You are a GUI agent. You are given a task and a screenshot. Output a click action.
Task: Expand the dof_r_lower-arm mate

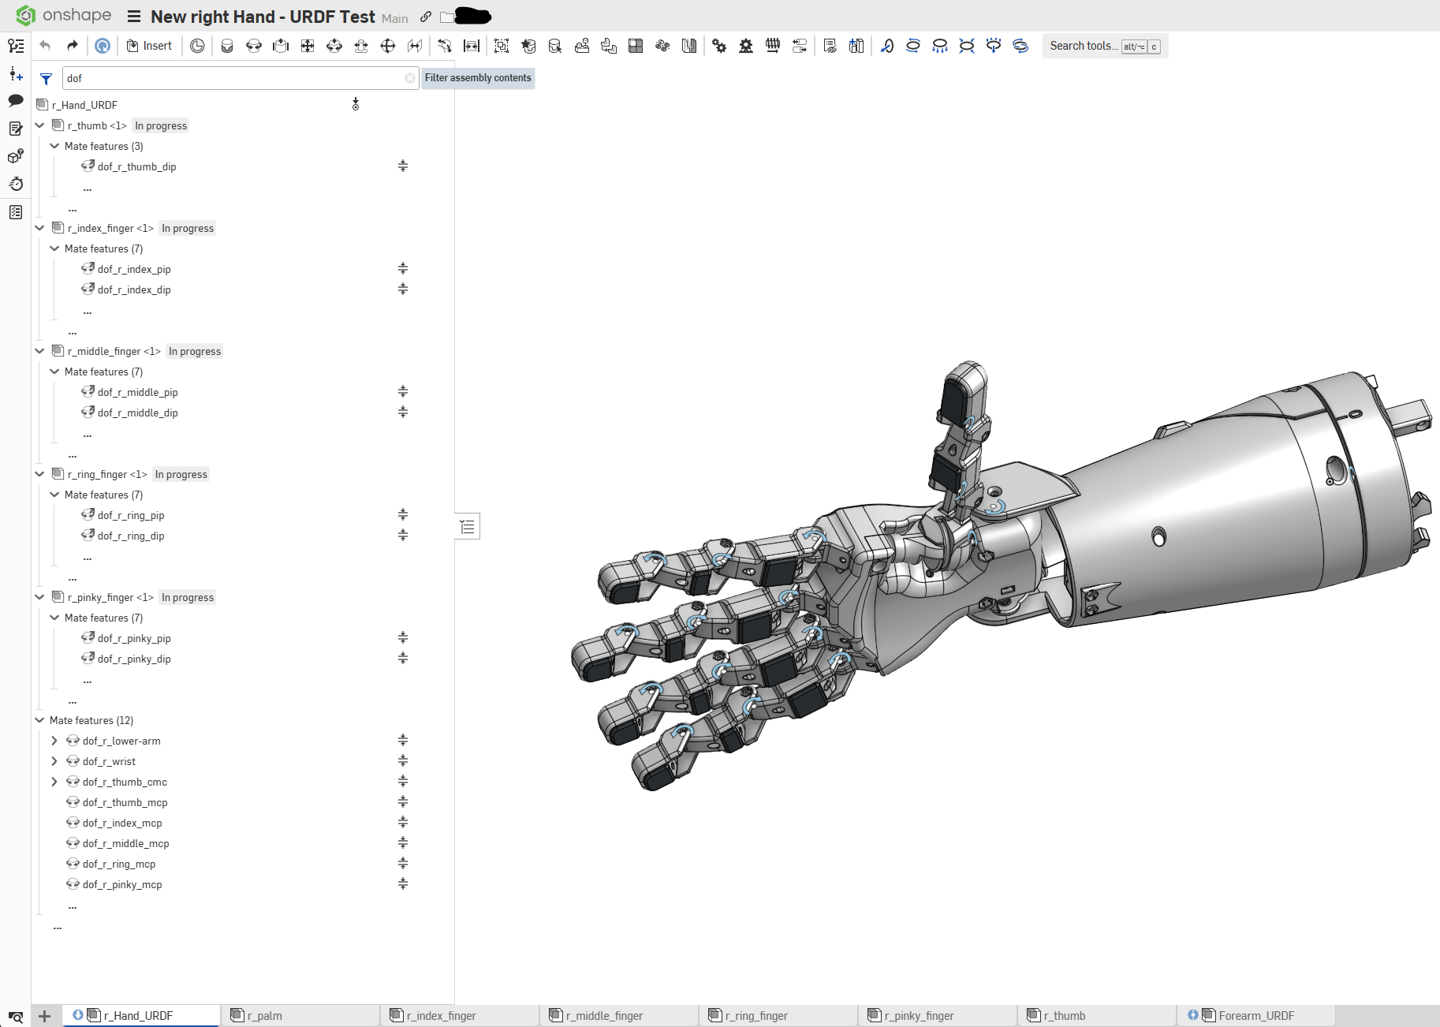[x=54, y=741]
